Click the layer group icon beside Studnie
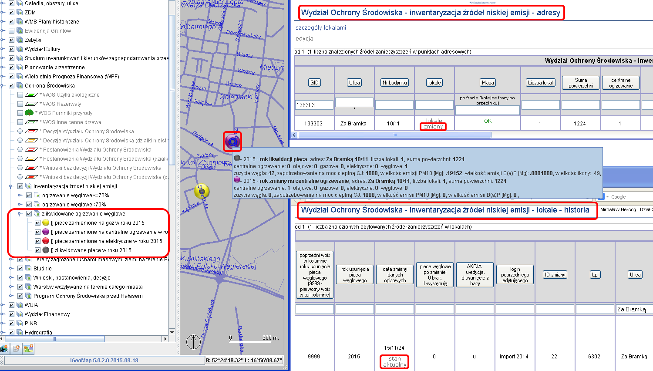 (x=28, y=269)
